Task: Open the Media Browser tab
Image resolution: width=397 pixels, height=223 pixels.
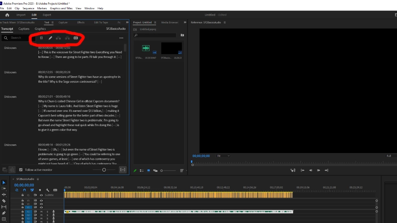Action: 170,23
